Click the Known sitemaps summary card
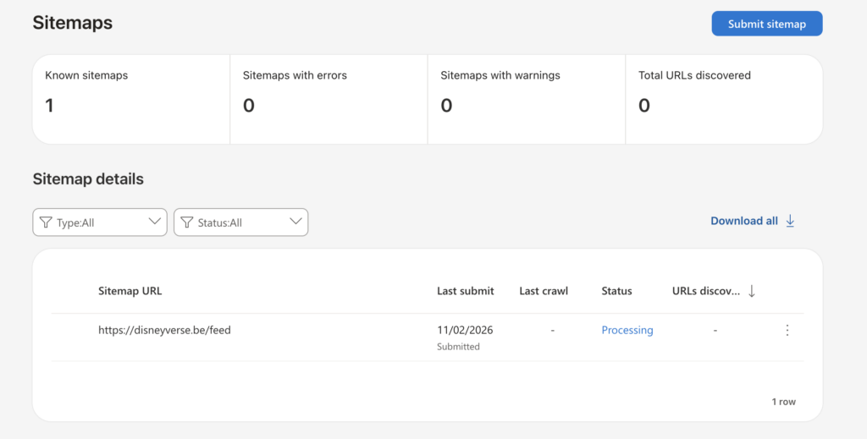 click(x=131, y=99)
